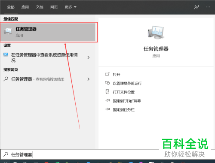
Task: Click the small Task Manager icon in best match
Action: tap(8, 31)
